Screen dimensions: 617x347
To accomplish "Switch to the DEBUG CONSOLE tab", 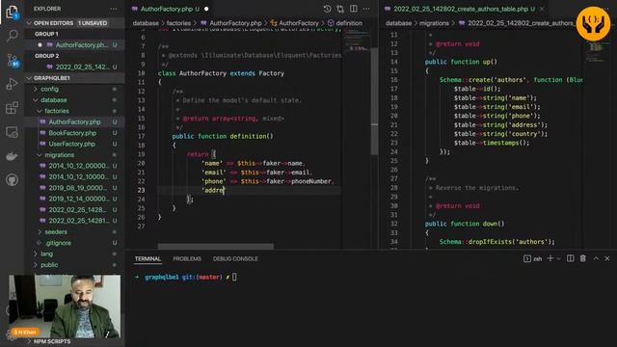I will [235, 259].
